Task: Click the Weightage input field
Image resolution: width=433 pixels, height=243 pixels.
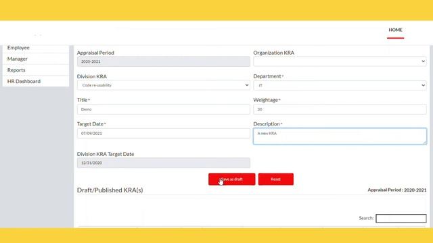Action: click(340, 109)
